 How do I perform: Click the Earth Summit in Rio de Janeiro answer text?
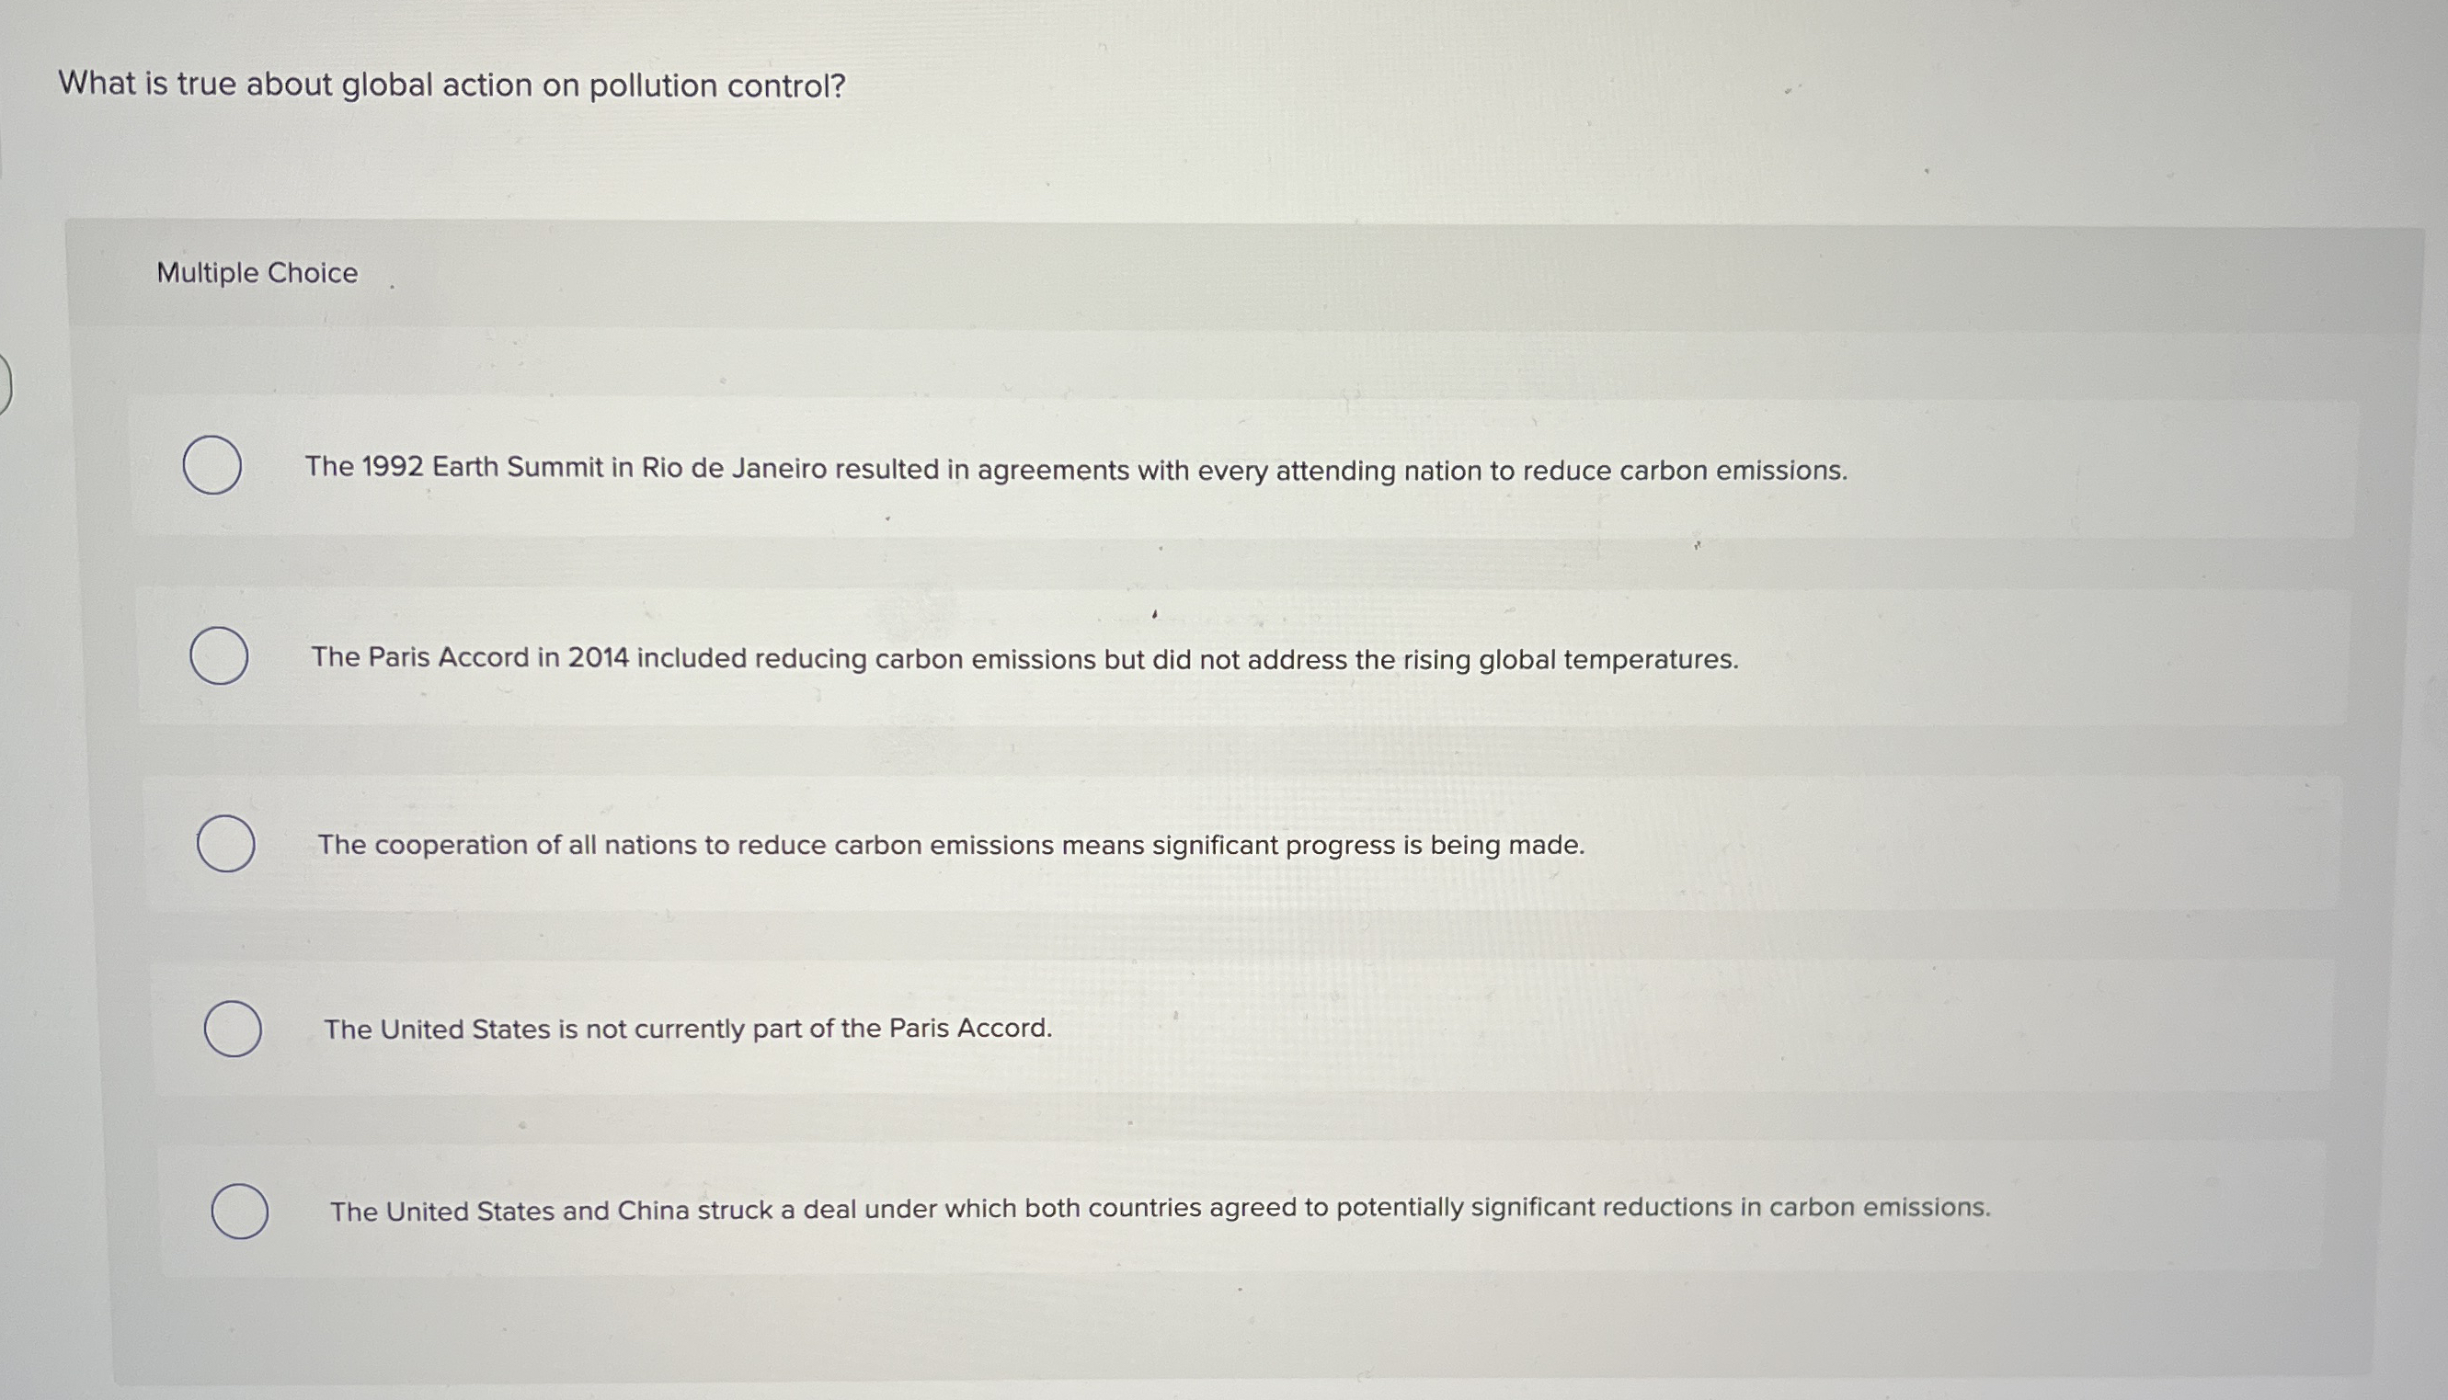(x=1075, y=469)
